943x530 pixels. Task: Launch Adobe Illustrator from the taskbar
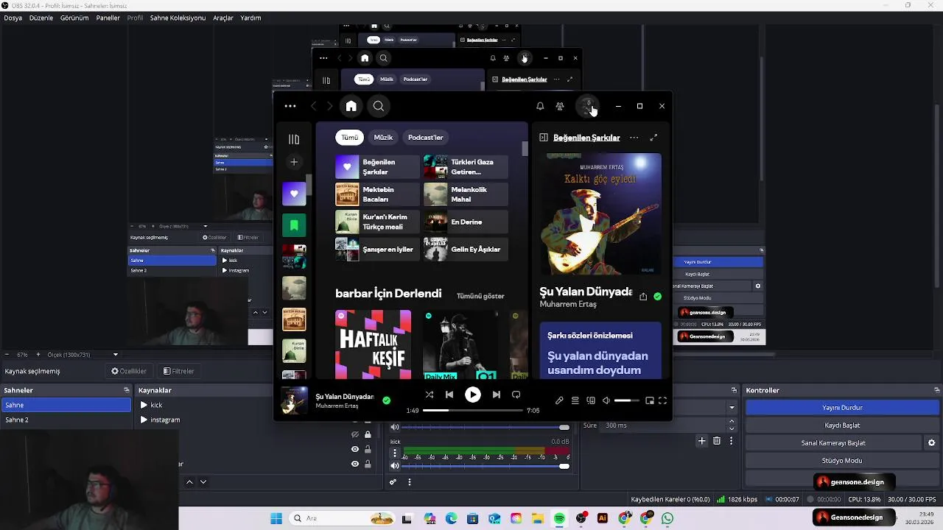(x=603, y=518)
